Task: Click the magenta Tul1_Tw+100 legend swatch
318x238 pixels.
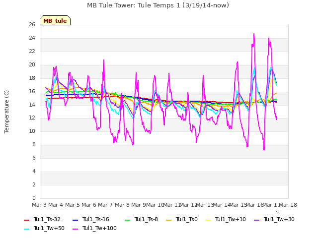Action: tap(75, 229)
